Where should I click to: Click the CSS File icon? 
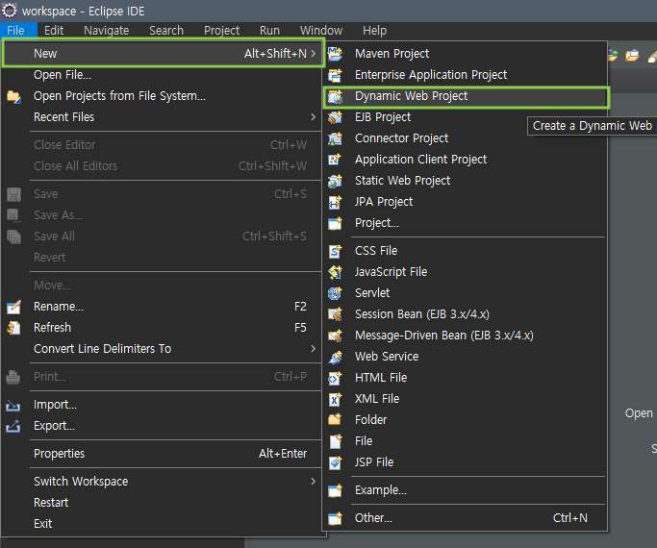pos(335,251)
